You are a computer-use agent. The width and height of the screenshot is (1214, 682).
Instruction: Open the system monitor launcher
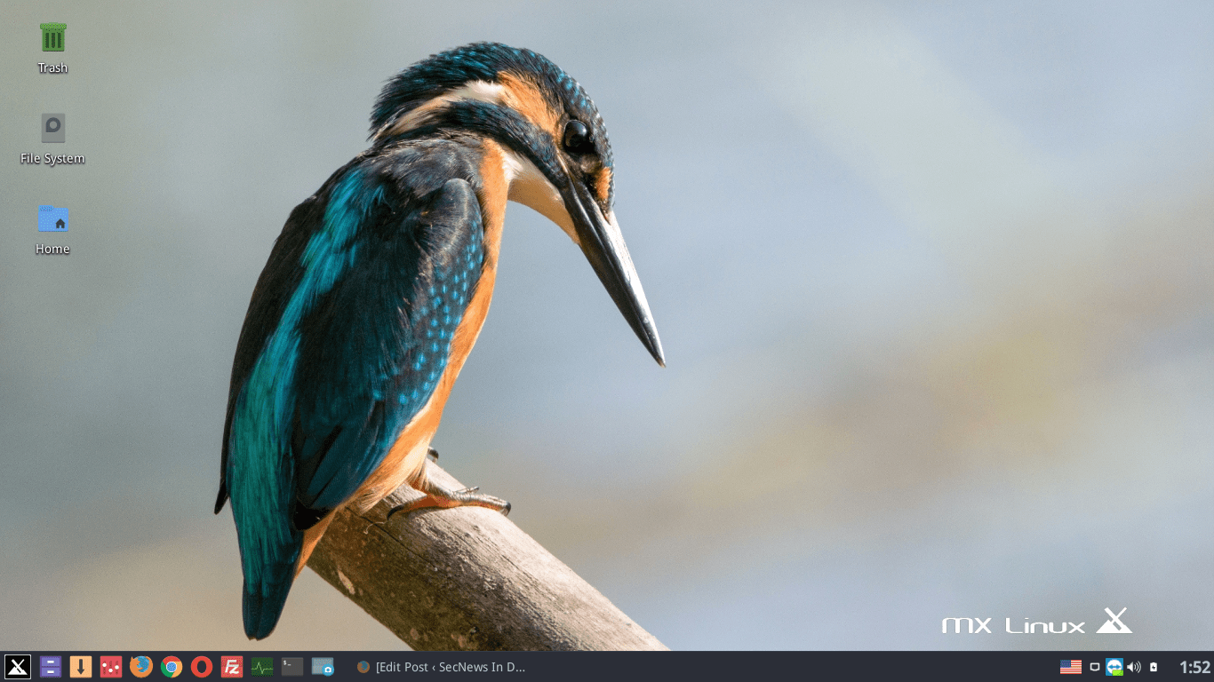click(262, 667)
